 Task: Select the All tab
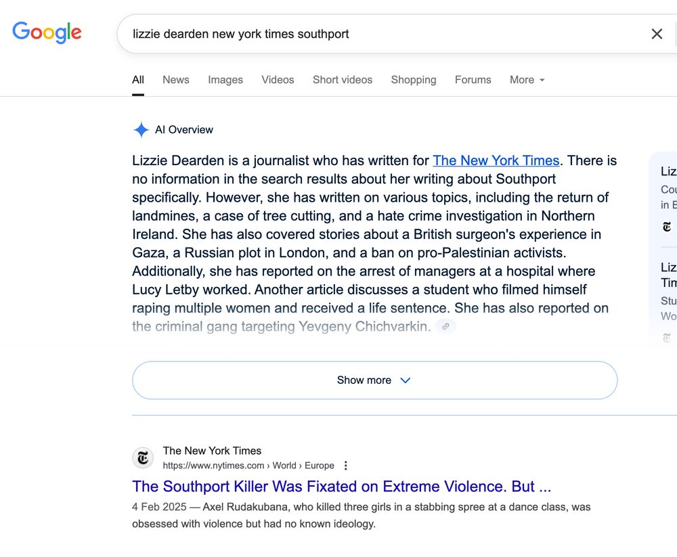(x=138, y=80)
